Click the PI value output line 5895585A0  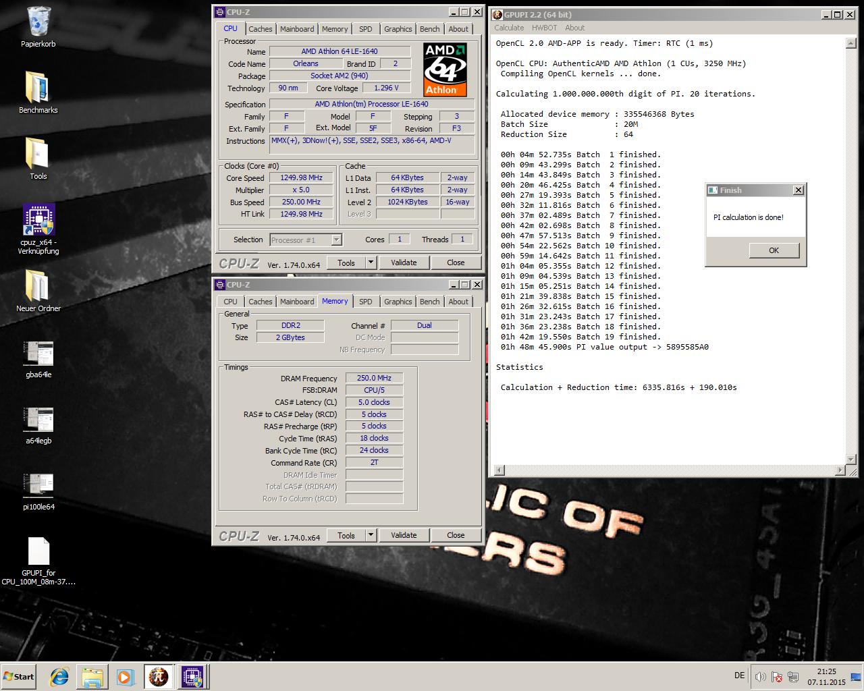[605, 347]
